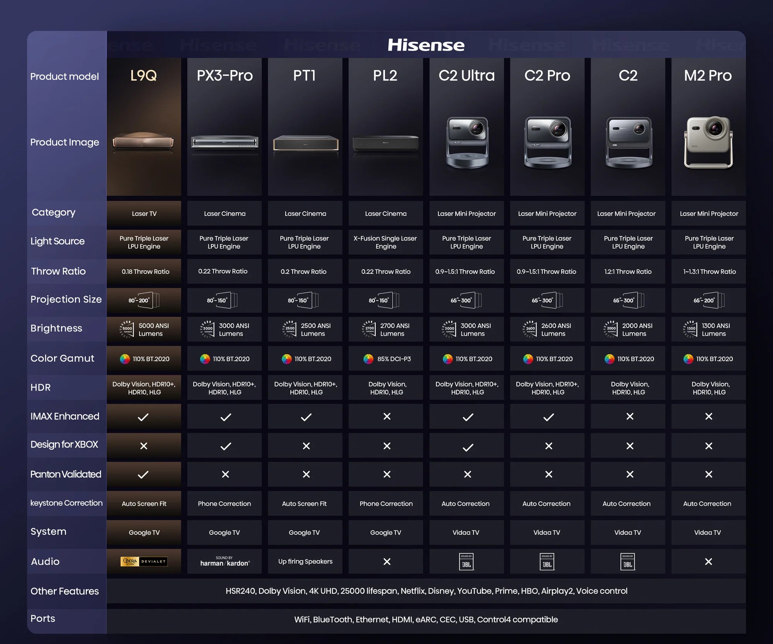Click the PL2 color gamut wheel icon
The height and width of the screenshot is (644, 773).
point(368,359)
